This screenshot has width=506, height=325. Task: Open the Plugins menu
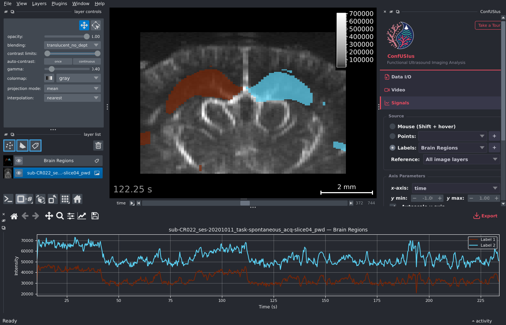point(59,4)
